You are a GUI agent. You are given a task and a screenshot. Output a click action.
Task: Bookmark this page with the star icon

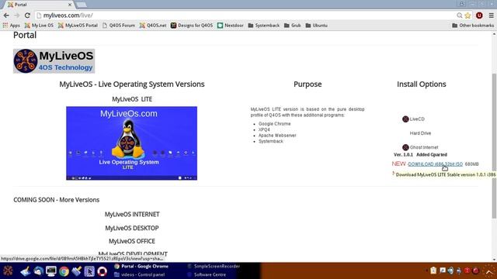tap(467, 15)
